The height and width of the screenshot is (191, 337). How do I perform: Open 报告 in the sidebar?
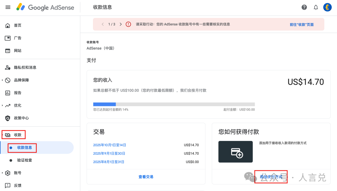tap(17, 93)
